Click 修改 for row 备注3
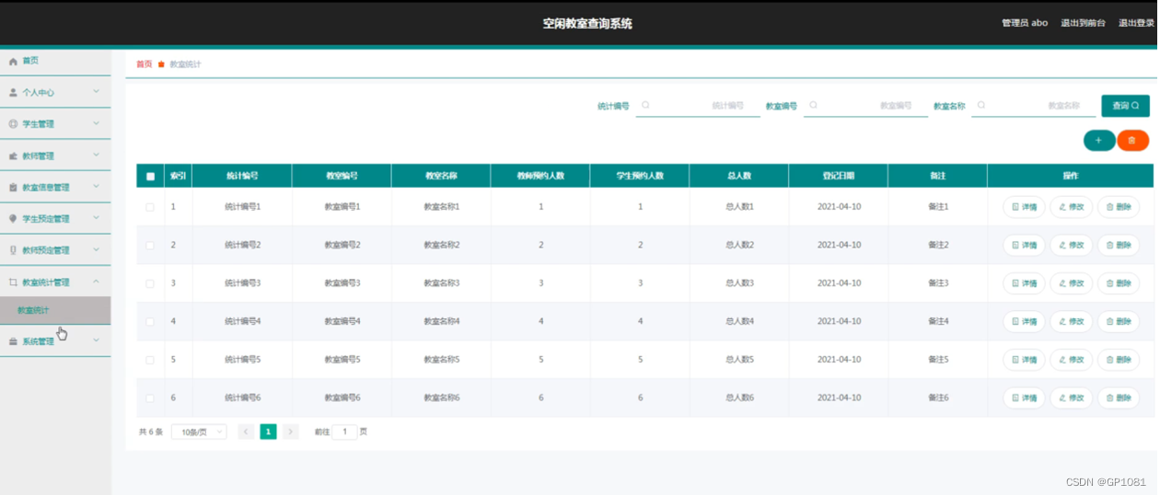1160x495 pixels. tap(1071, 283)
